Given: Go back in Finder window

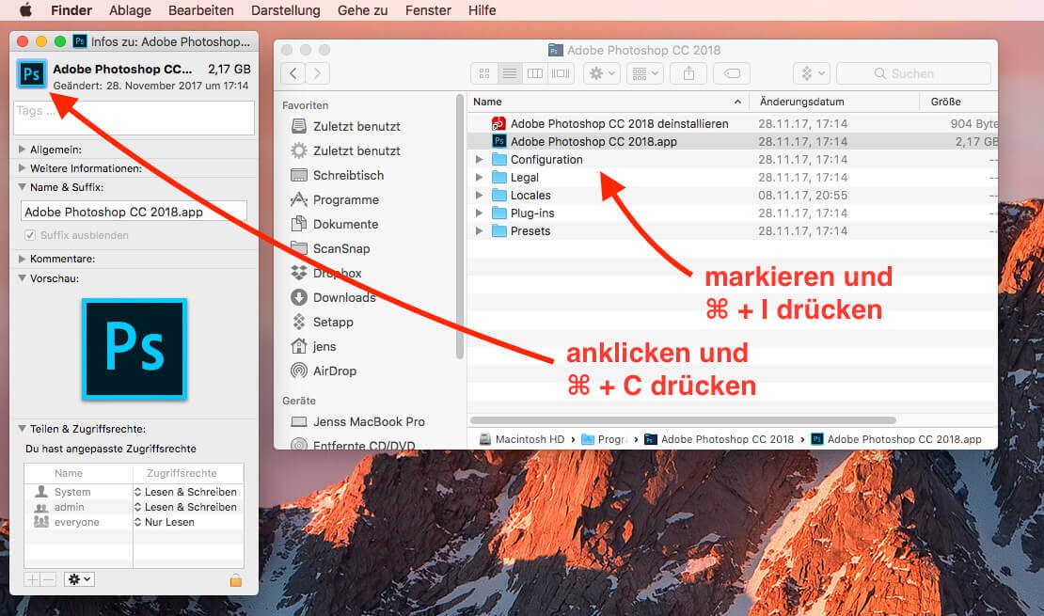Looking at the screenshot, I should pos(293,73).
